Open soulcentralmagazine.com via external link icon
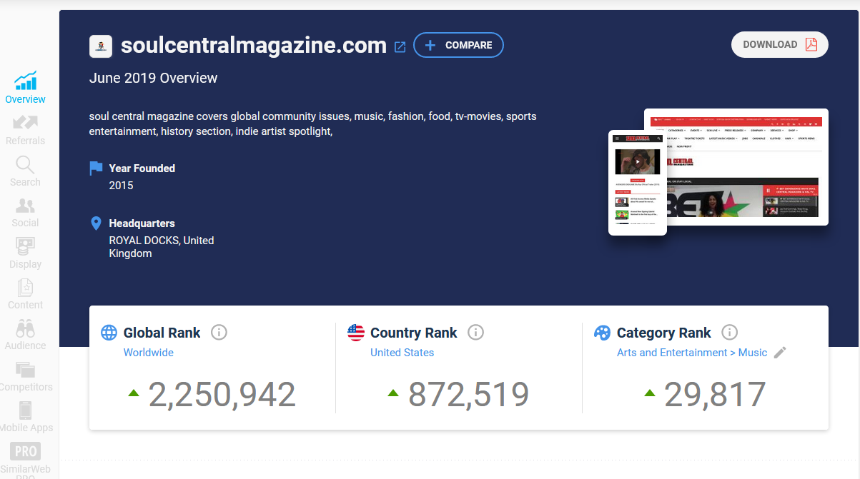The width and height of the screenshot is (860, 479). [400, 46]
